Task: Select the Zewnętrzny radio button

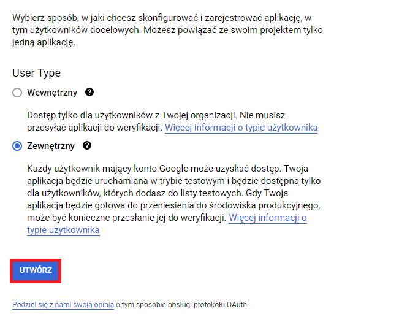Action: pos(17,146)
